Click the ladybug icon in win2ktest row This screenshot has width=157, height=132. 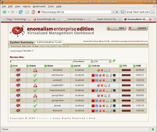pos(18,70)
